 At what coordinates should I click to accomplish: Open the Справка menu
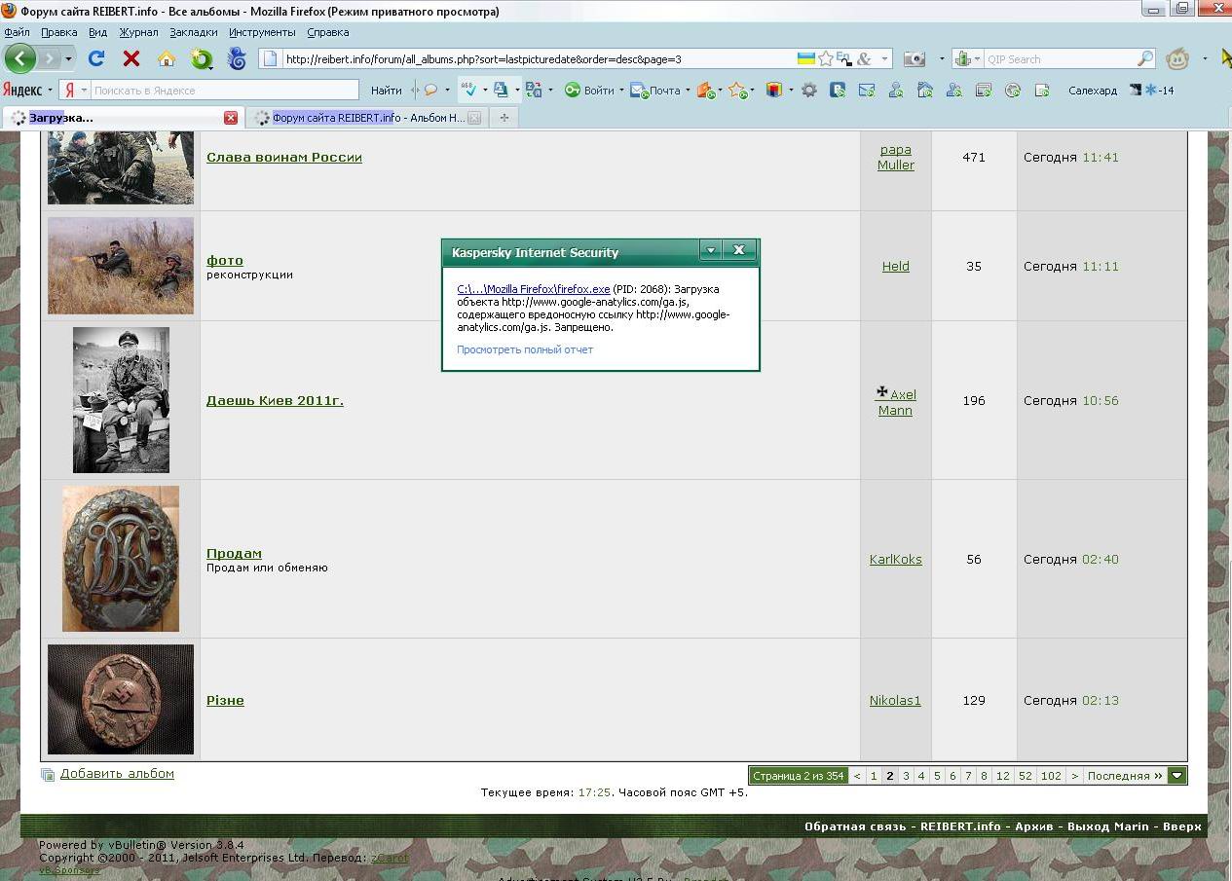(x=327, y=32)
